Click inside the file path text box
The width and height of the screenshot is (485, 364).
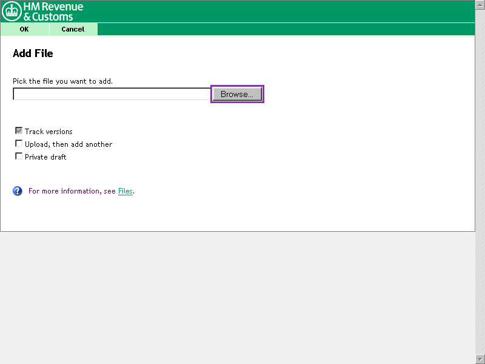point(112,94)
